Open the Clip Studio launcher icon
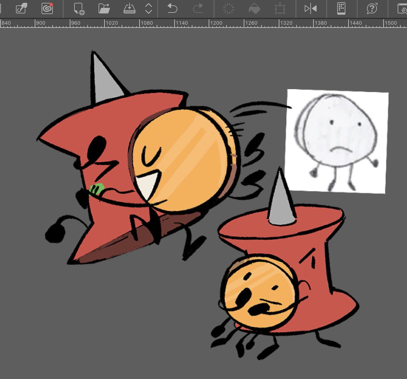407x379 pixels. (47, 8)
